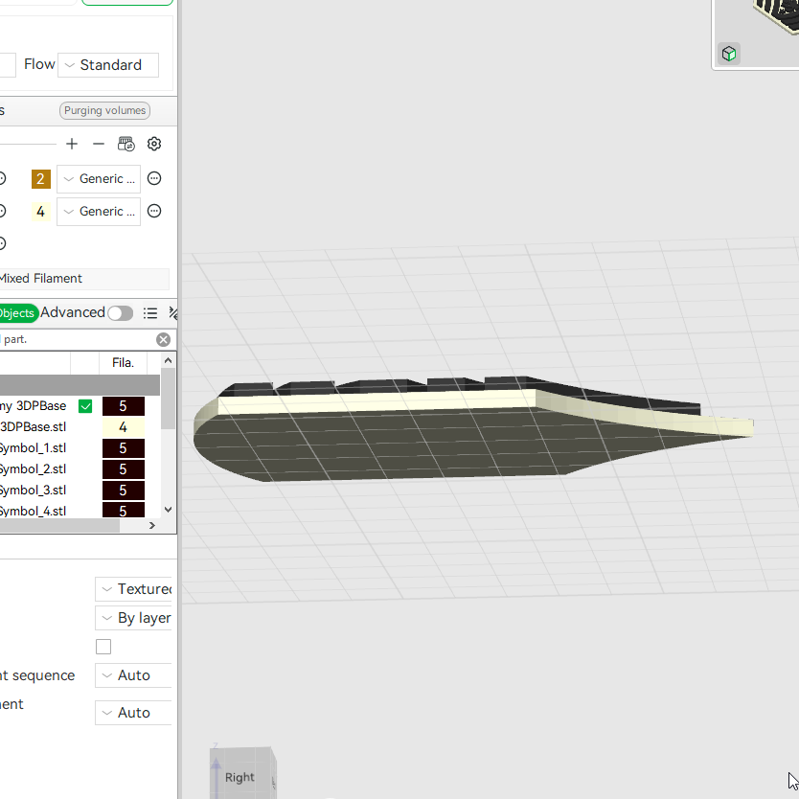The width and height of the screenshot is (799, 799).
Task: Open edit options for filament 4
Action: tap(154, 211)
